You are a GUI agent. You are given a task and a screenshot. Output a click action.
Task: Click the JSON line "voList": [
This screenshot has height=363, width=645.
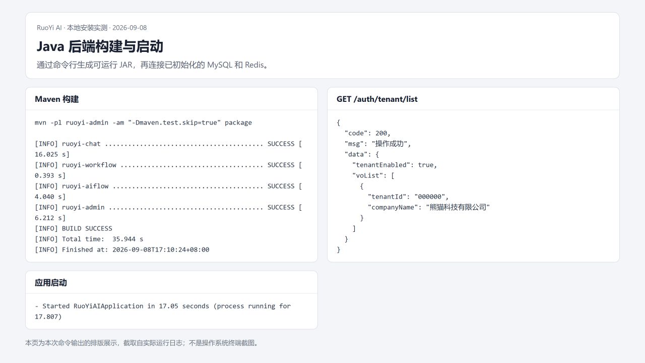coord(373,175)
